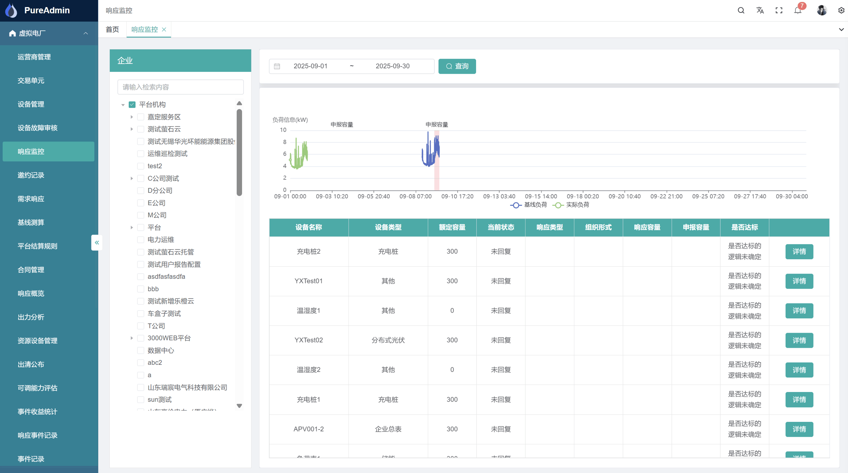Viewport: 848px width, 473px height.
Task: Open the search icon in header
Action: coord(741,11)
